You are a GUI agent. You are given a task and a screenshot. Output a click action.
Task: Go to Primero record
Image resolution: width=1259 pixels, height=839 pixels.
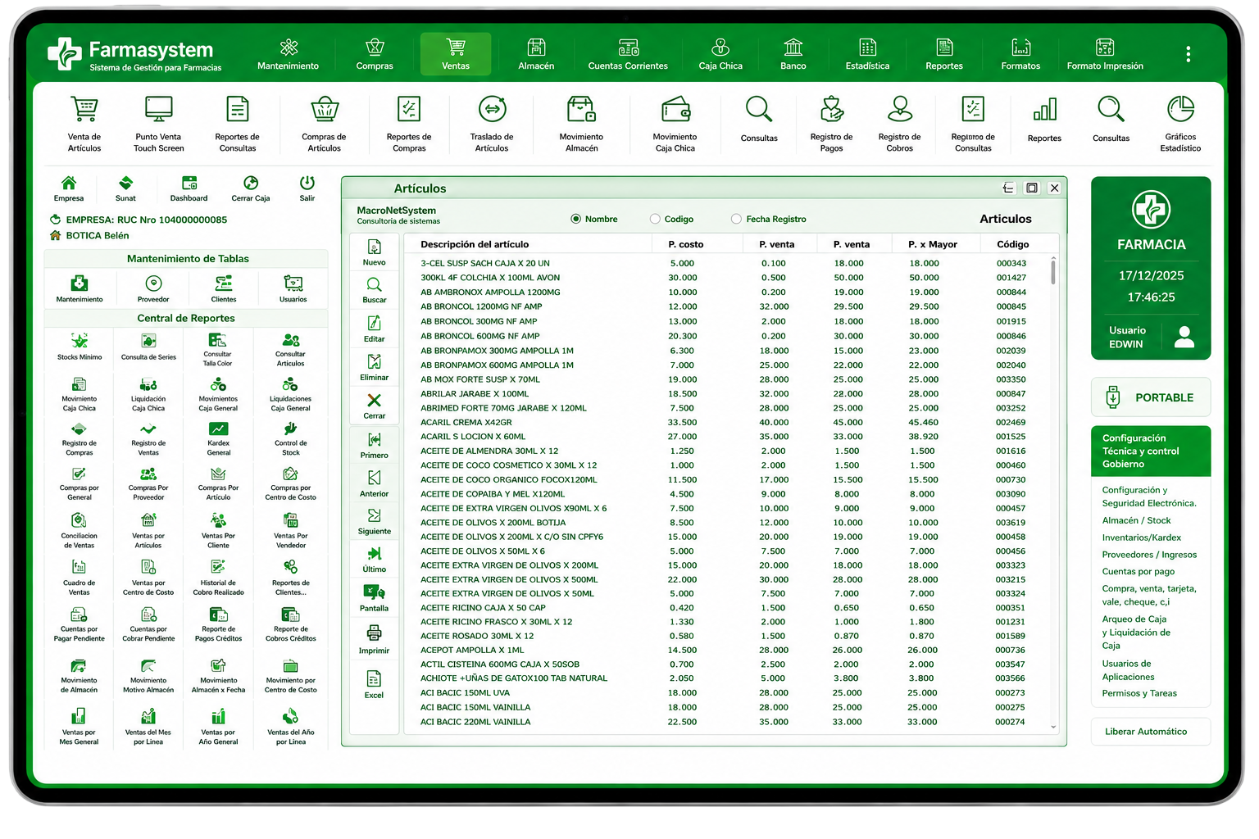(x=375, y=445)
